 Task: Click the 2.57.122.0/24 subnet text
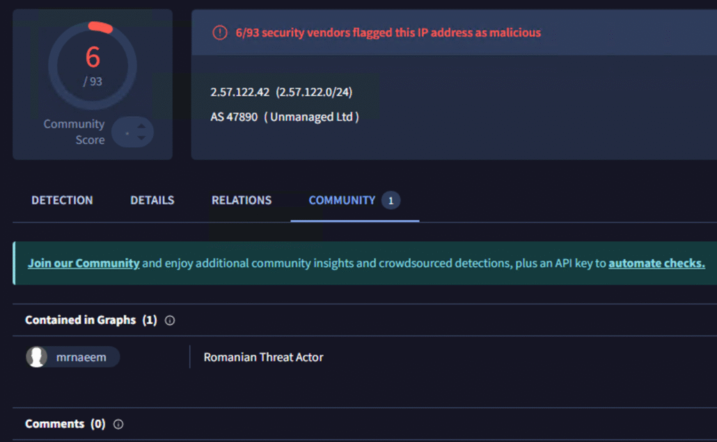(x=314, y=92)
